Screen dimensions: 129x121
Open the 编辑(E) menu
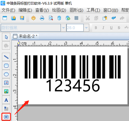25,10
